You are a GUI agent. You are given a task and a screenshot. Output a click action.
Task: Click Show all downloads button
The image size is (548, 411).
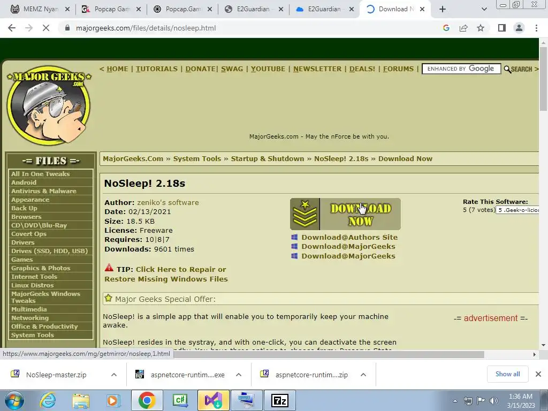point(507,374)
